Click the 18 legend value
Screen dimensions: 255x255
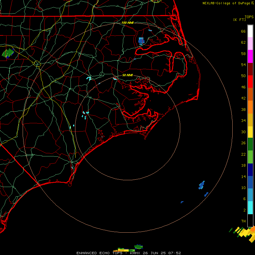coord(243,165)
